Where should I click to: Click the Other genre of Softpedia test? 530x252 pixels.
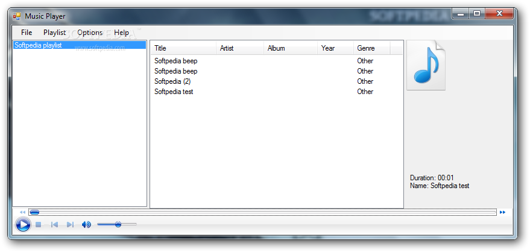click(365, 91)
